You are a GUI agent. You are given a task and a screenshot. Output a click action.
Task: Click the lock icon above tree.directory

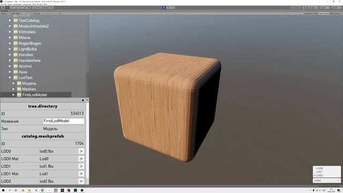click(x=83, y=100)
